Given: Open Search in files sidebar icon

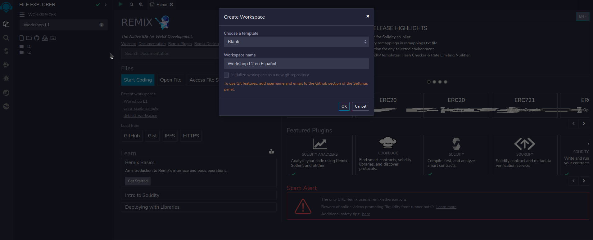Looking at the screenshot, I should (x=6, y=38).
